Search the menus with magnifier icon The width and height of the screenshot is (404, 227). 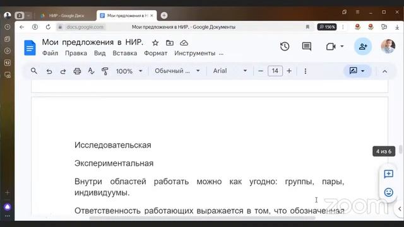pyautogui.click(x=34, y=71)
